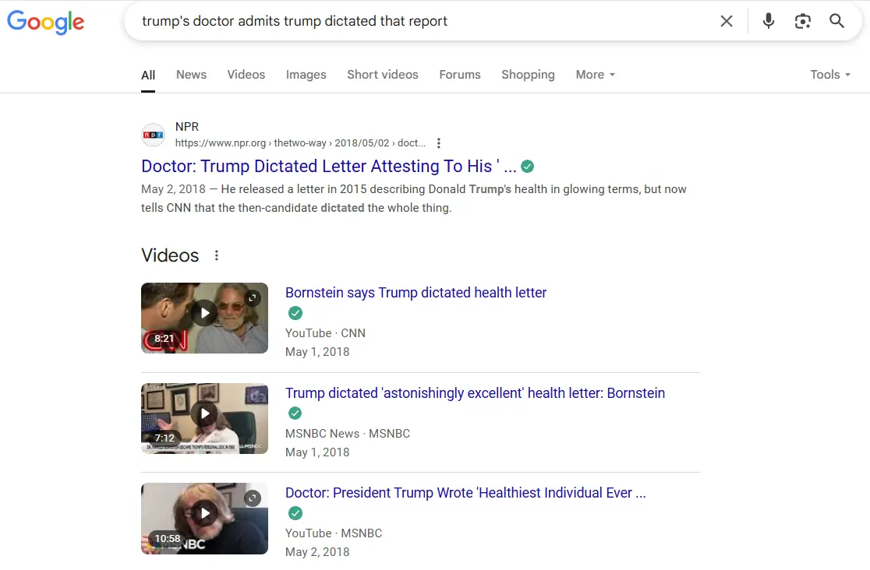Play the 10:58 MSNBC video thumbnail
This screenshot has height=570, width=870.
pyautogui.click(x=204, y=519)
